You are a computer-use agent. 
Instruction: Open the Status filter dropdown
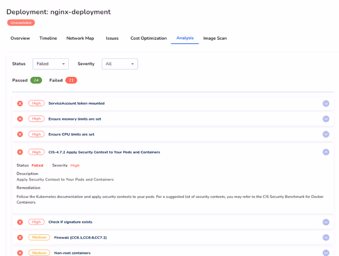click(50, 64)
